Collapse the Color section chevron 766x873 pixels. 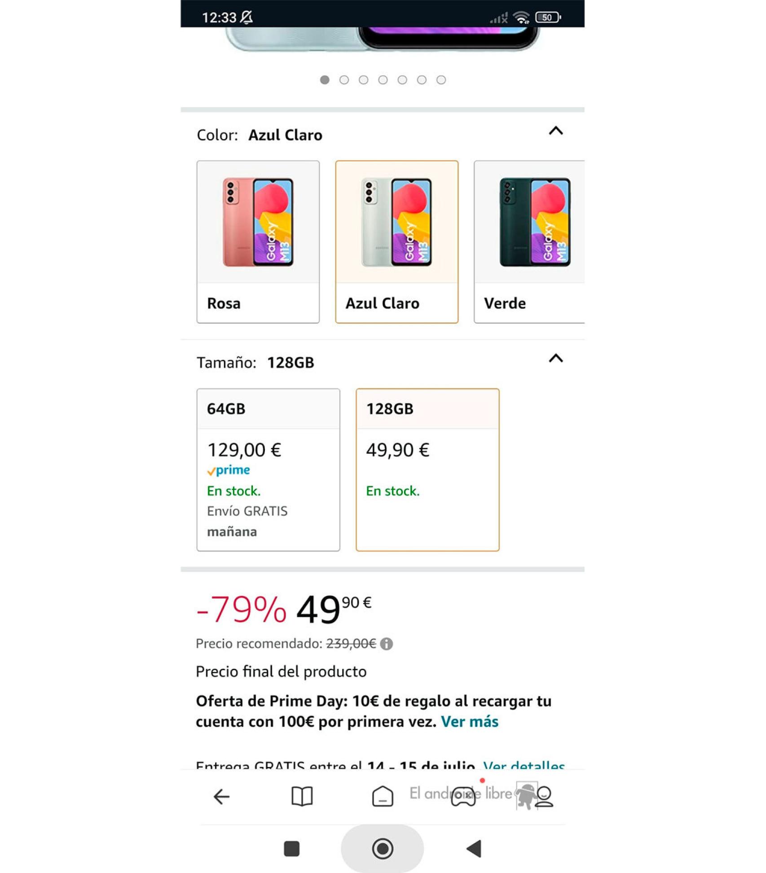click(556, 131)
